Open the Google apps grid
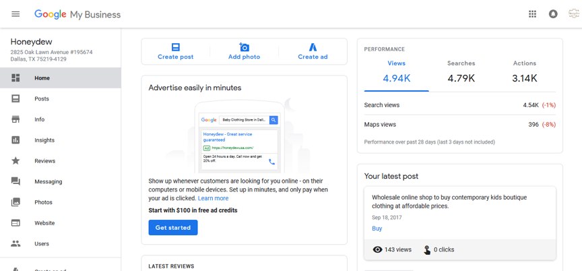Screen dimensions: 582x271 tap(532, 14)
